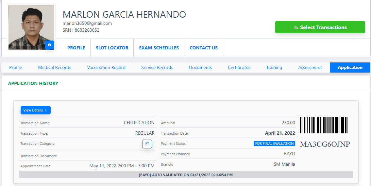The height and width of the screenshot is (186, 371).
Task: Click the camera icon on profile photo
Action: point(49,45)
